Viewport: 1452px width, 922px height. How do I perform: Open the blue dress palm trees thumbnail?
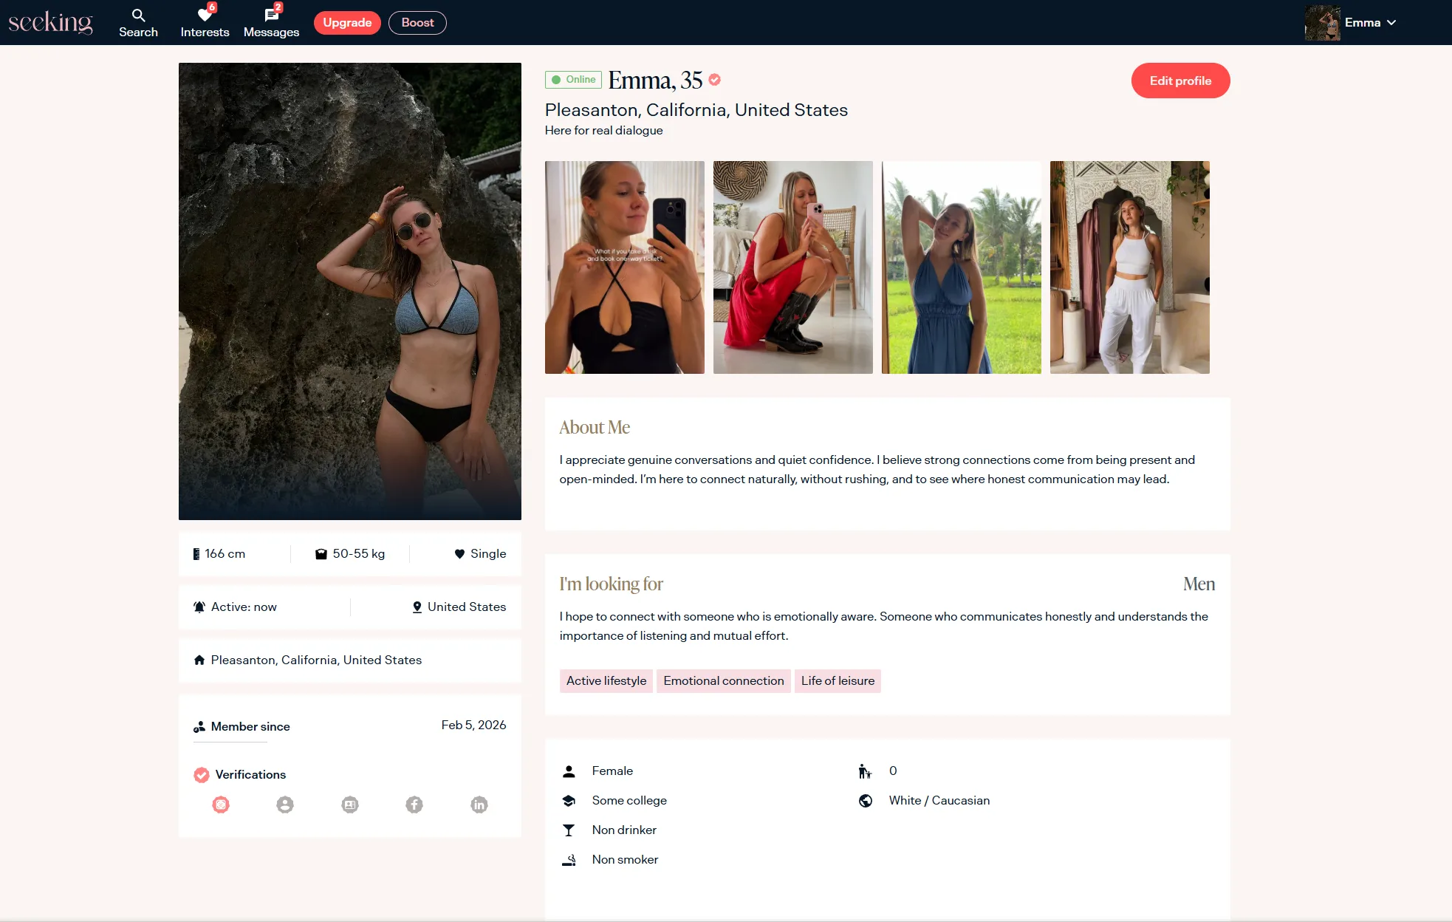(x=961, y=267)
